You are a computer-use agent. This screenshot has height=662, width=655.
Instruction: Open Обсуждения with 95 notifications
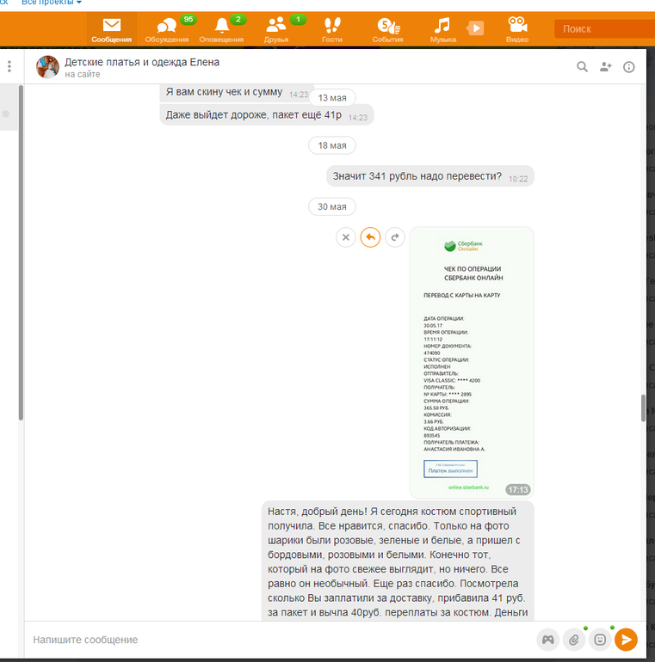pos(168,29)
